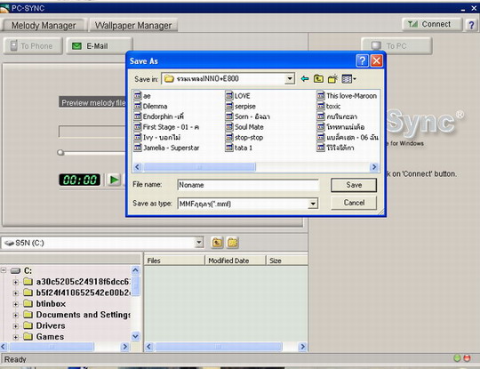480x369 pixels.
Task: Open the 'Save as type' dropdown
Action: click(313, 204)
